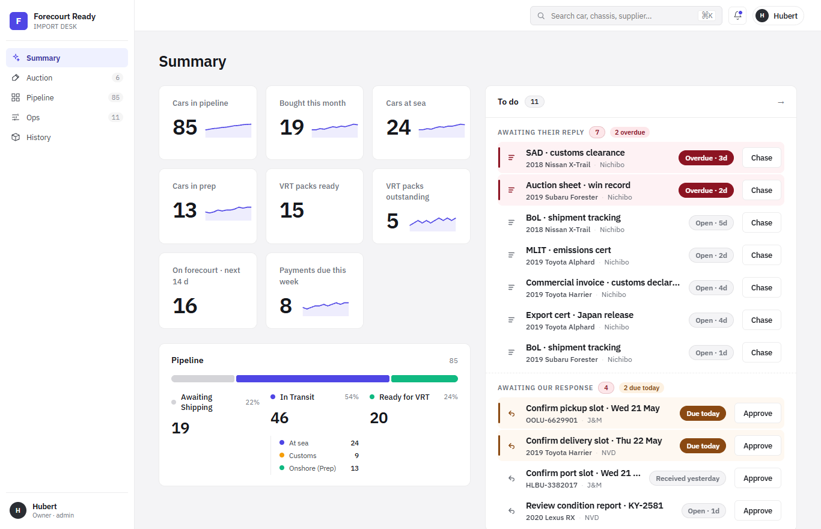Chase the MLIT emissions cert request
Image resolution: width=821 pixels, height=529 pixels.
click(761, 255)
